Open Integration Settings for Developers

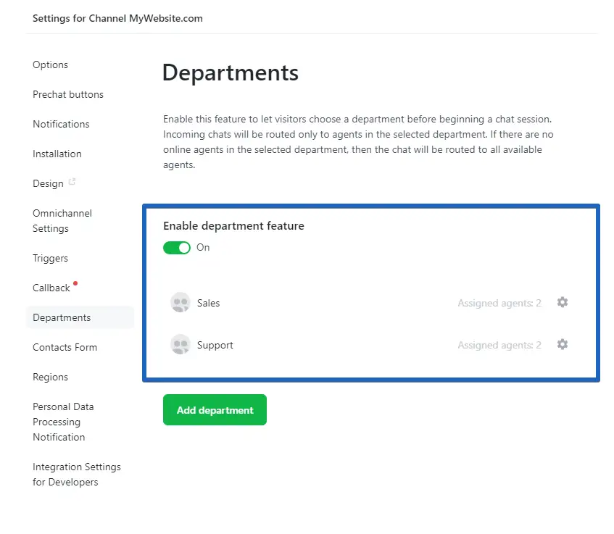click(x=76, y=475)
